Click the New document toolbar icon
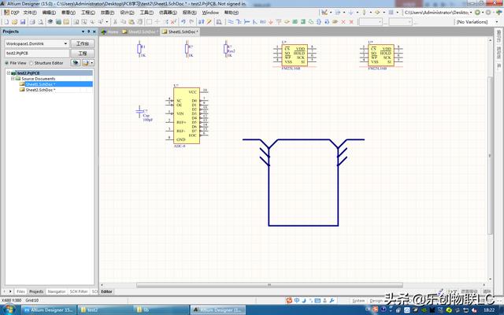This screenshot has height=315, width=504. click(6, 22)
